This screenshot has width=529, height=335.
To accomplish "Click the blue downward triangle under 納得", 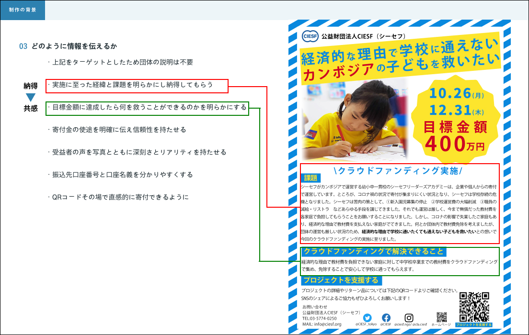I will click(x=31, y=97).
